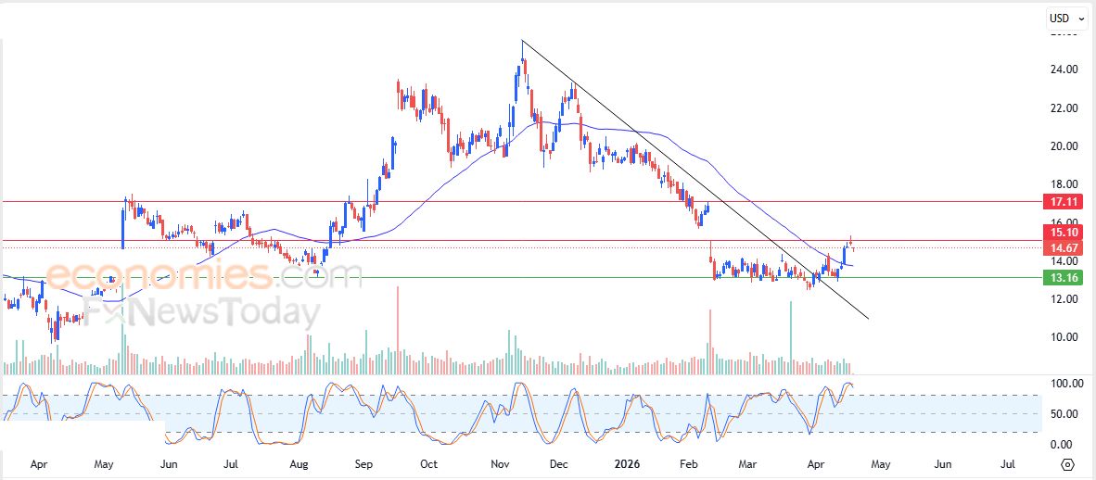Select the black descending trendline's lower end
This screenshot has width=1096, height=480.
867,318
